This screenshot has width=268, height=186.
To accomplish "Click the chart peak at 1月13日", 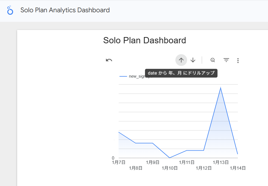I will (x=220, y=88).
